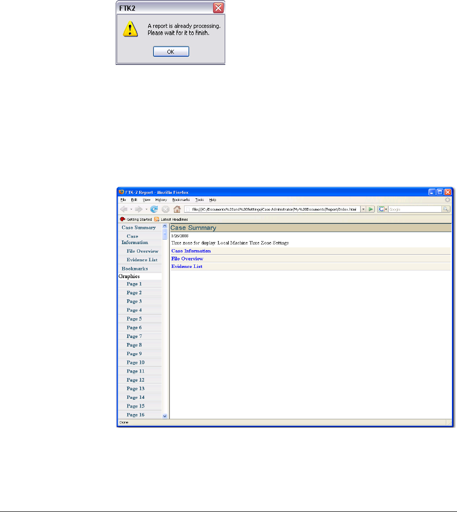Open the History menu

point(161,200)
